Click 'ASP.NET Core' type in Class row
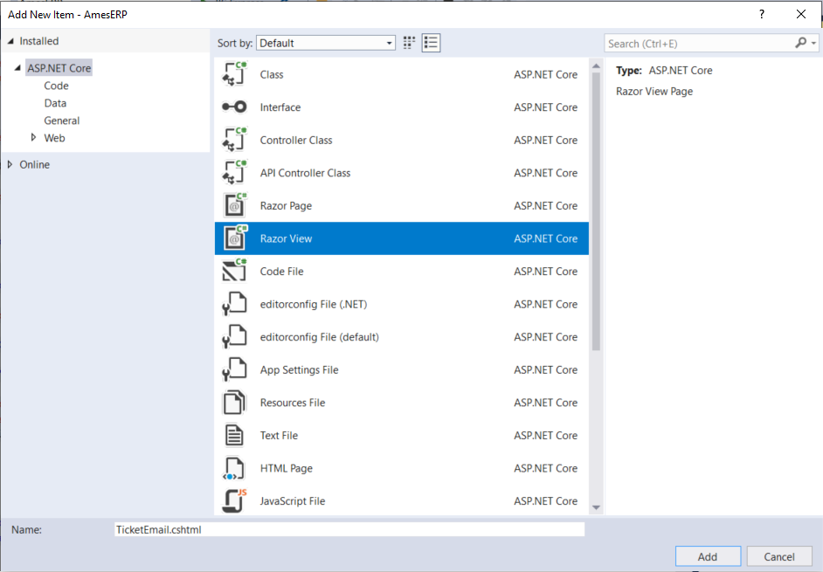 tap(545, 74)
